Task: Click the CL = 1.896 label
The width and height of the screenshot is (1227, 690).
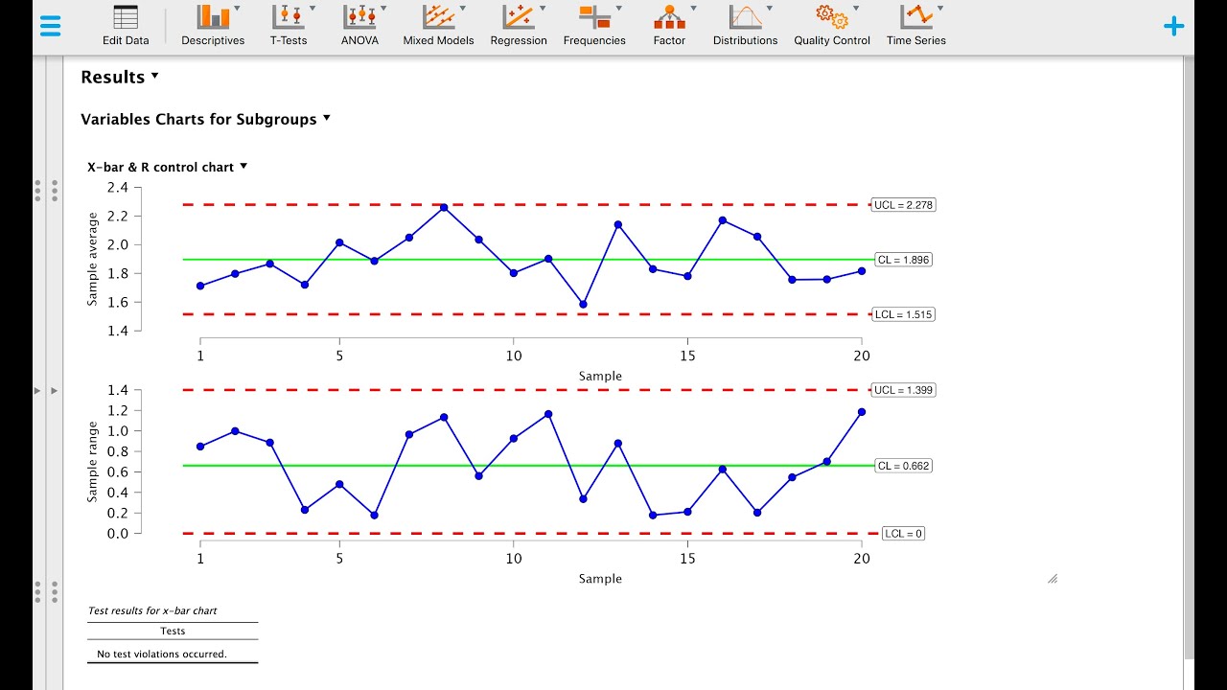Action: (x=903, y=260)
